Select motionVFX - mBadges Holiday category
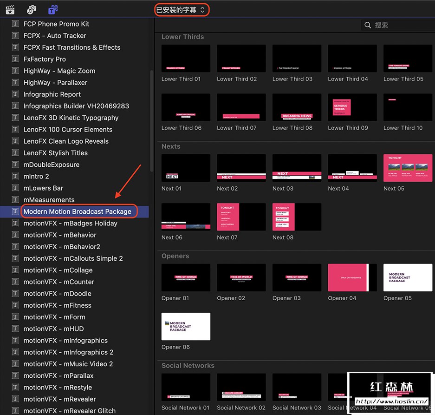435x415 pixels. pyautogui.click(x=74, y=223)
